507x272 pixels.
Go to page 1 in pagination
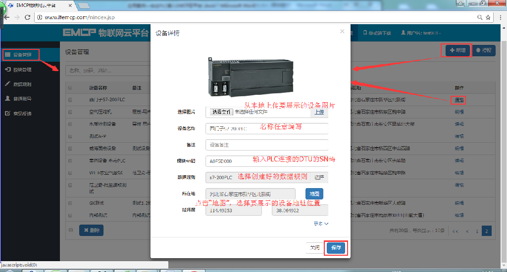[477, 231]
